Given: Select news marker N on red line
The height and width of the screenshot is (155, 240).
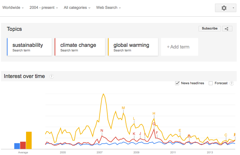Looking at the screenshot, I should point(102,130).
